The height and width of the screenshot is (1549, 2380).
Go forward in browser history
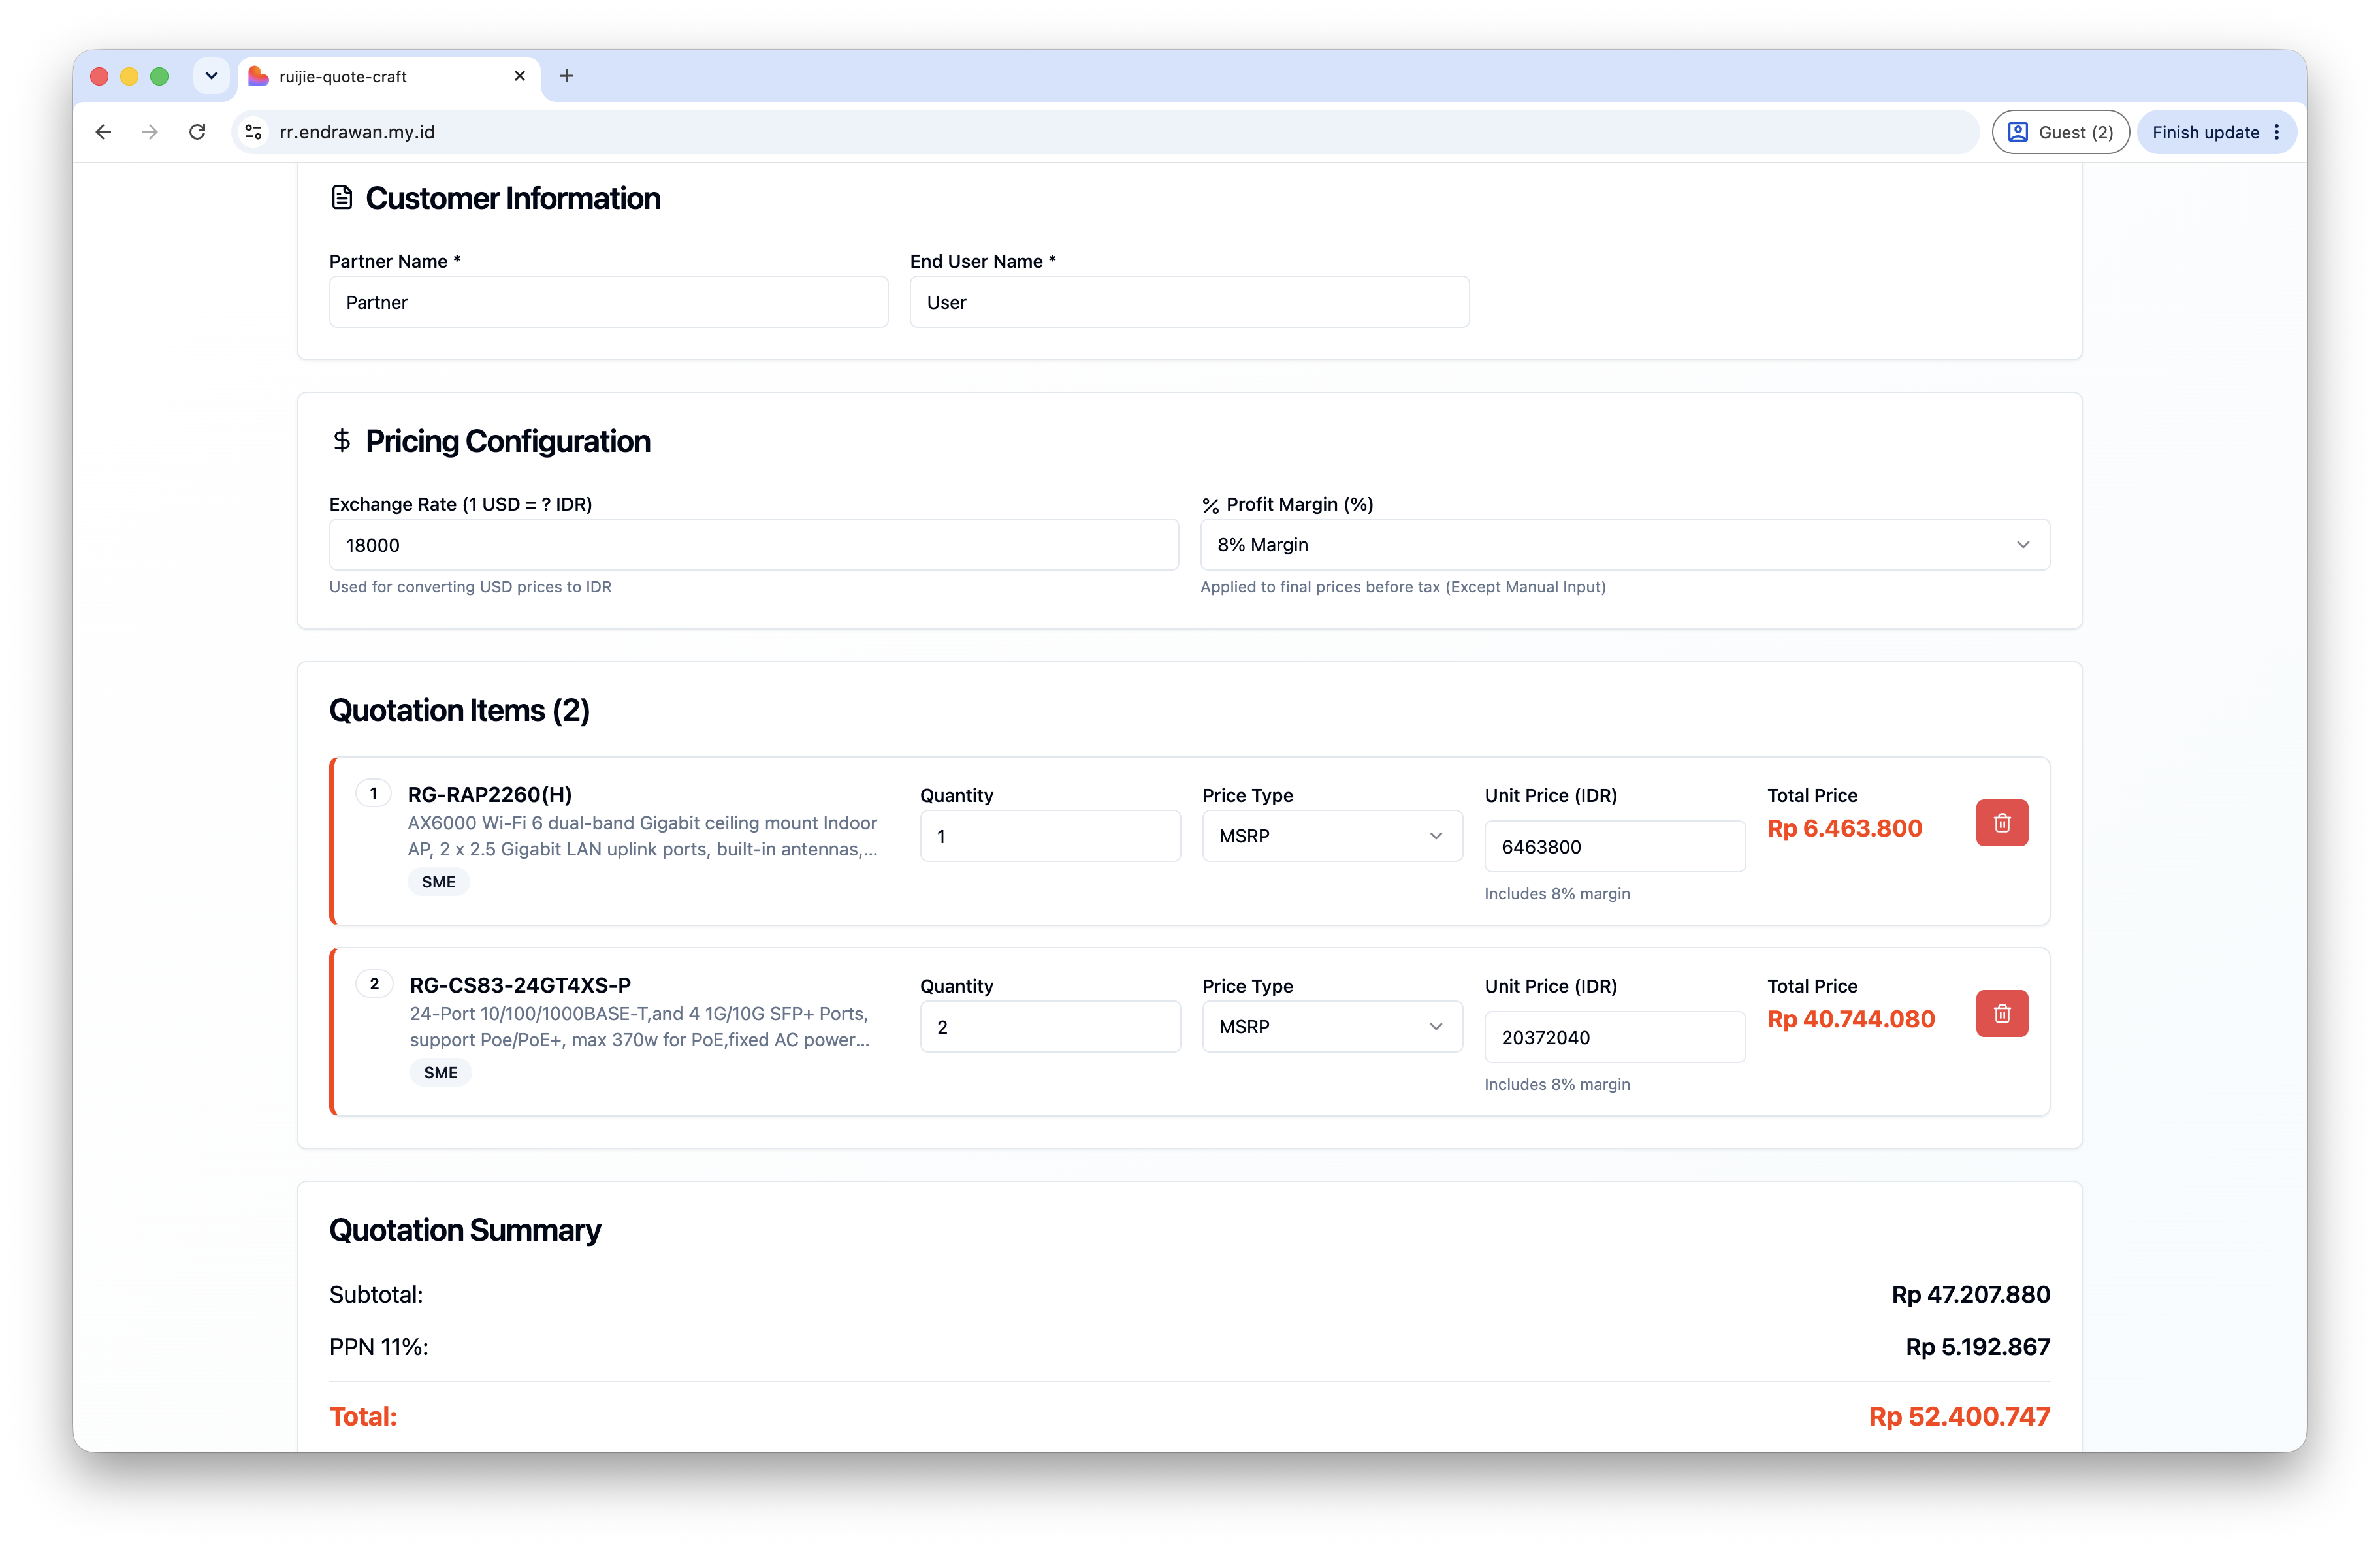pos(150,132)
